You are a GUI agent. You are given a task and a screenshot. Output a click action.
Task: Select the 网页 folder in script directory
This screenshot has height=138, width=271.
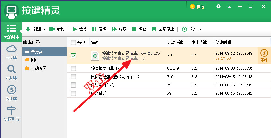pos(35,60)
